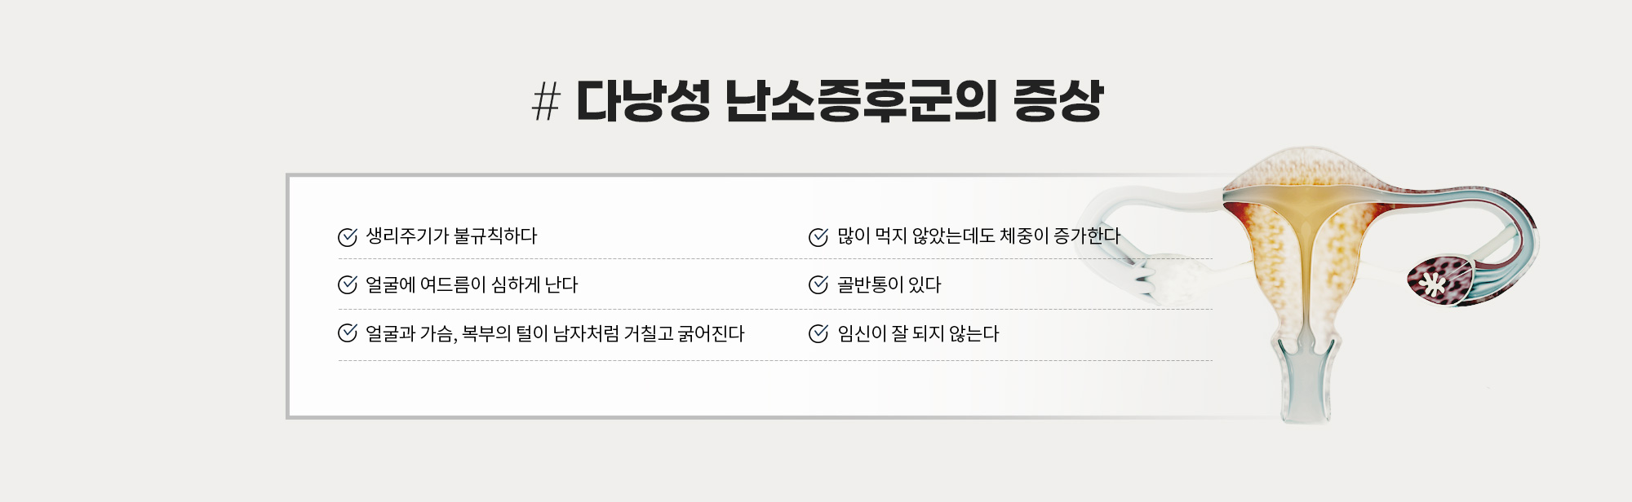
Task: Click the check icon beside 생리주기가 불규칙하다
Action: (x=348, y=237)
